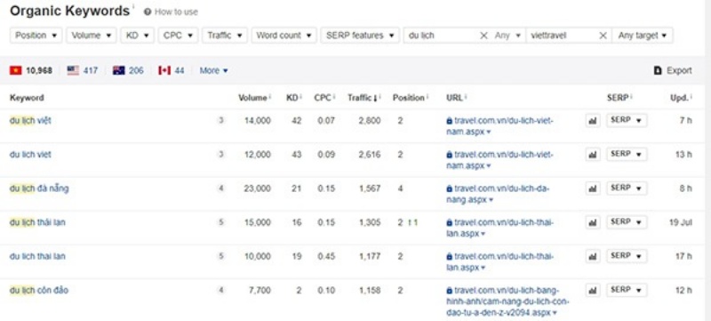Open SERP dropdown for the 'du lịch đà nẵng' row
The width and height of the screenshot is (711, 321).
coord(627,188)
